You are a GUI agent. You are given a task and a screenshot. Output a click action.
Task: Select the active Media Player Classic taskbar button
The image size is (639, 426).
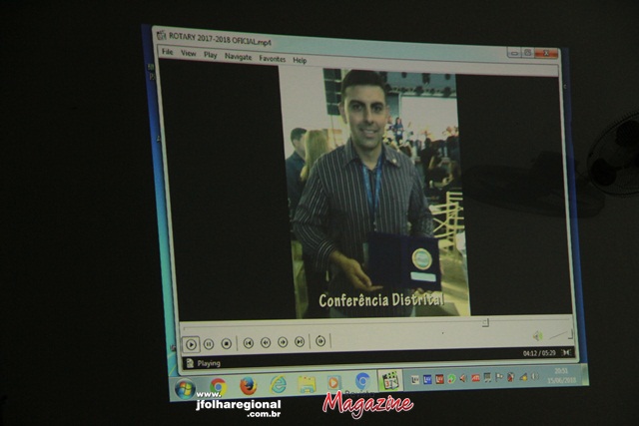click(x=390, y=380)
